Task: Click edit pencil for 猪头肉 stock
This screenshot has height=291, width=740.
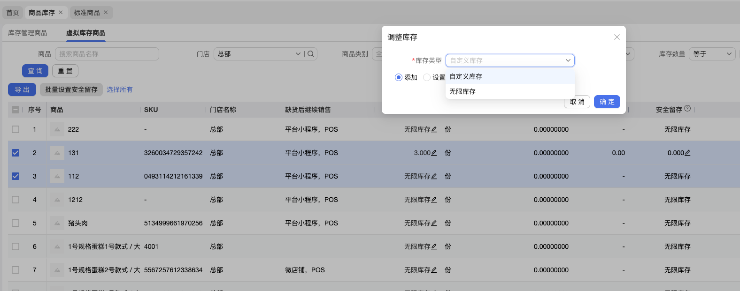Action: [x=434, y=223]
